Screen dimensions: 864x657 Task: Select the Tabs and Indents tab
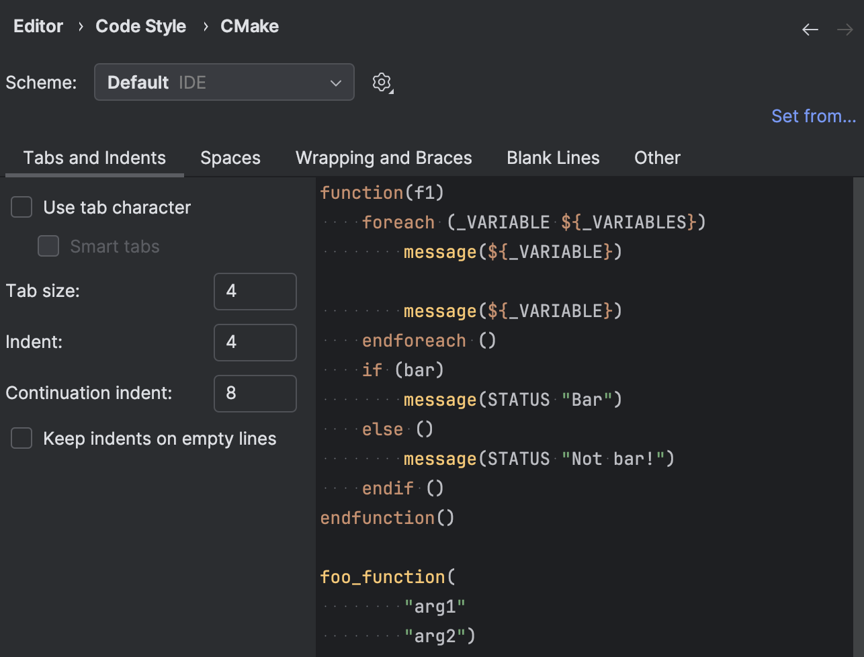[x=94, y=157]
